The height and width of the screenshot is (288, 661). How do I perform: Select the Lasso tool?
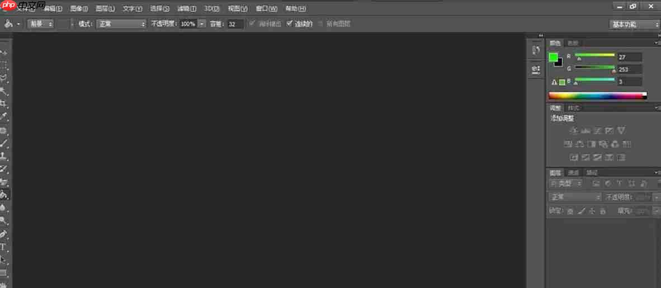point(4,78)
